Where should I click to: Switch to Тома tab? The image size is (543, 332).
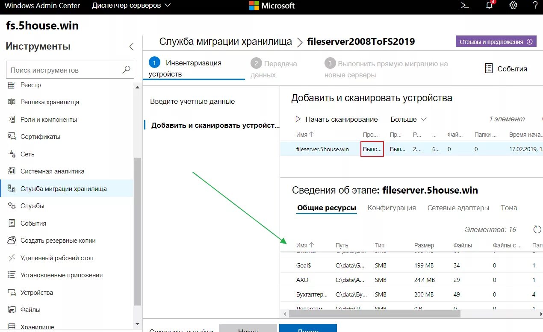click(x=509, y=208)
